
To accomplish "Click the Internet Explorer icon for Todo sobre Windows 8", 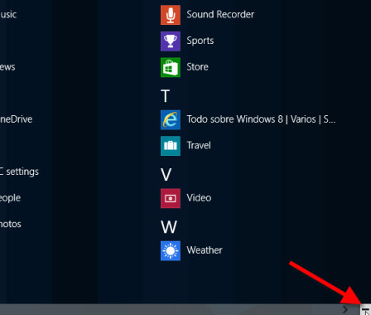I will coord(171,119).
